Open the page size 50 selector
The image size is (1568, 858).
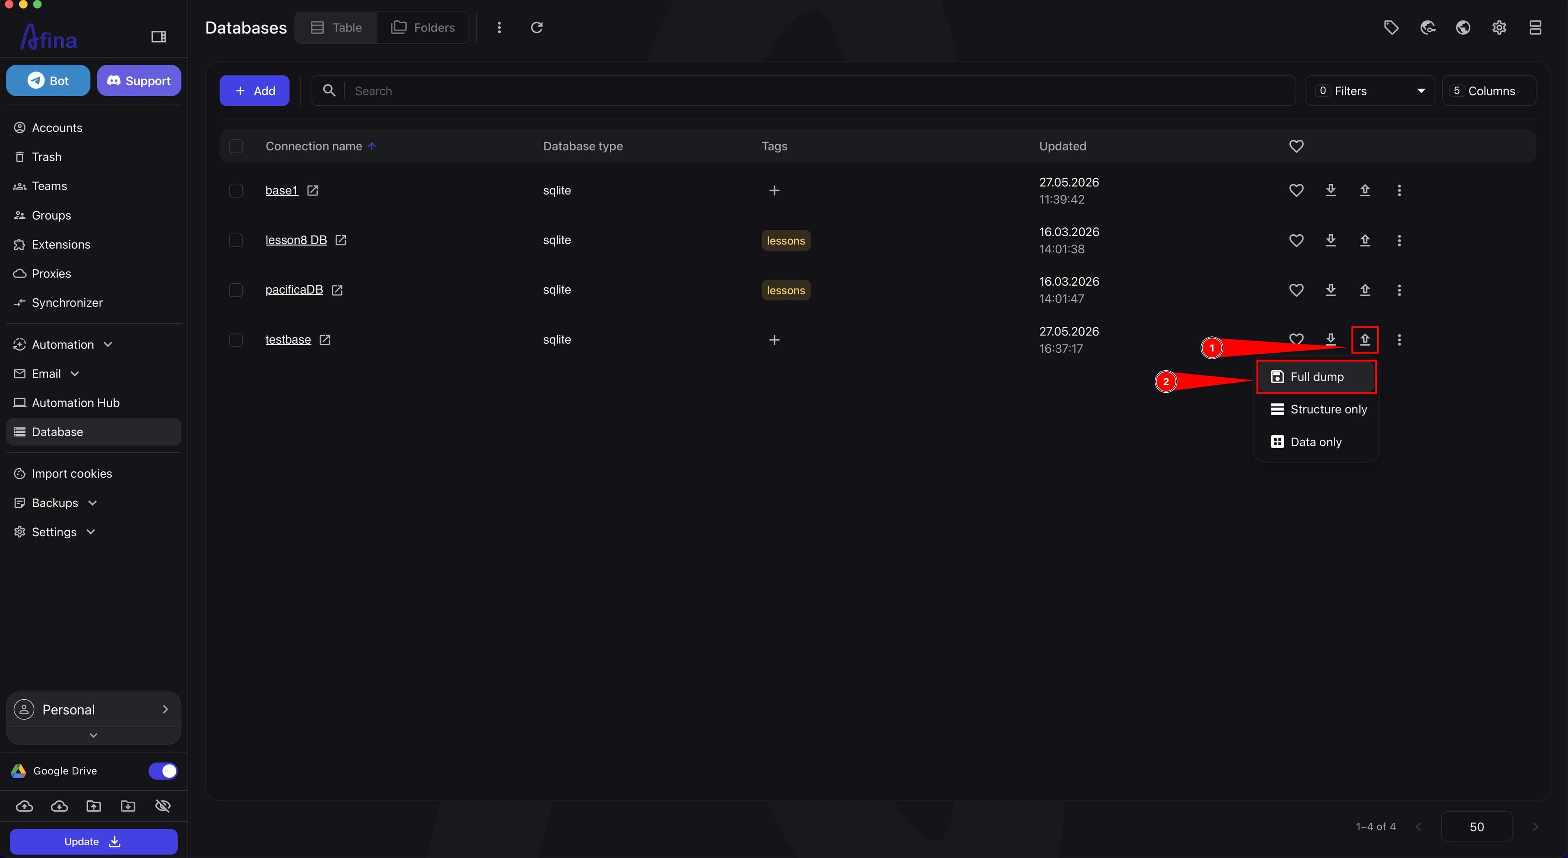click(x=1477, y=827)
